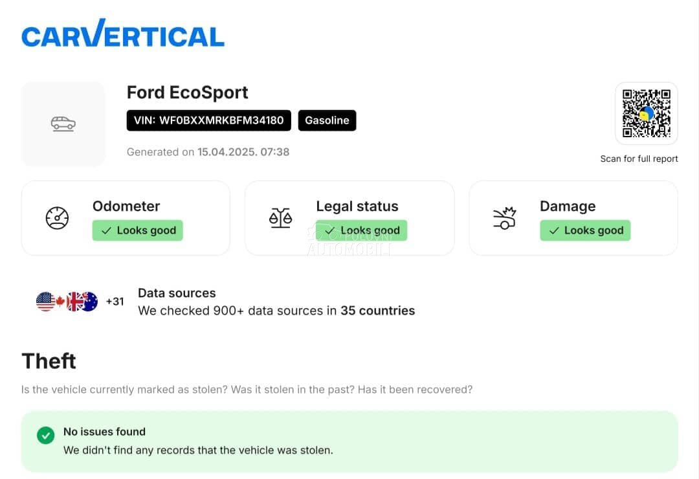Click Damage 'Looks good' status badge
699x479 pixels.
585,230
